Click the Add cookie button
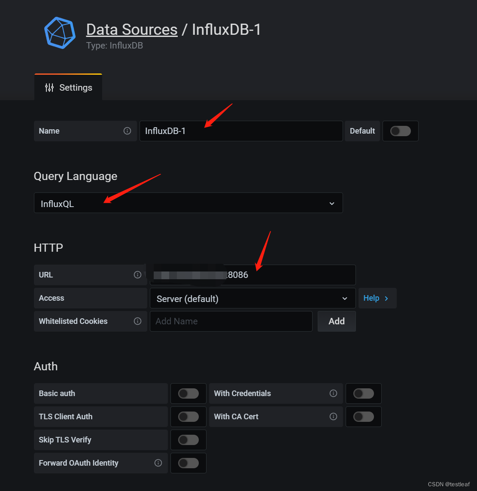 (x=337, y=321)
